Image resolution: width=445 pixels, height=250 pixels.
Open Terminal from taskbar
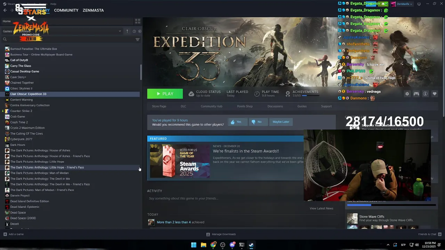coord(242,245)
